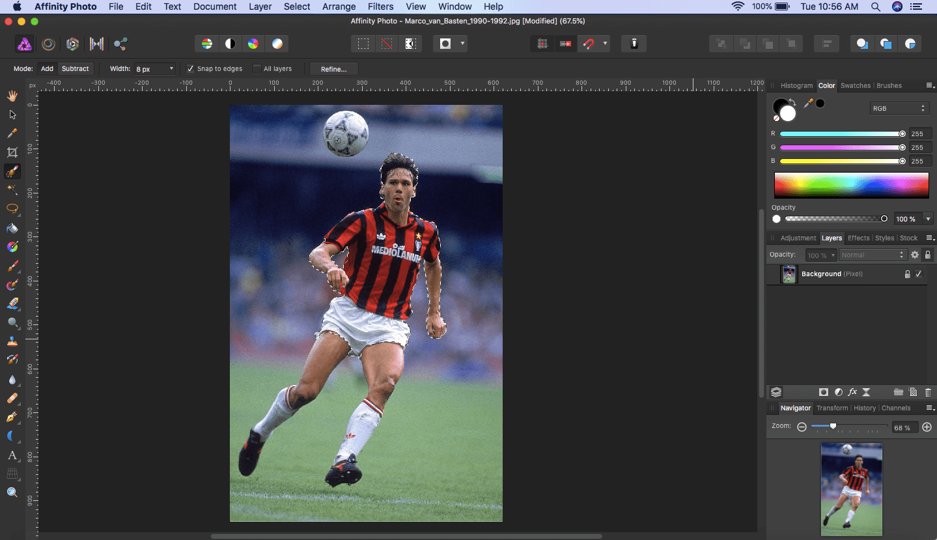This screenshot has width=937, height=540.
Task: Choose the View hand tool
Action: 12,96
